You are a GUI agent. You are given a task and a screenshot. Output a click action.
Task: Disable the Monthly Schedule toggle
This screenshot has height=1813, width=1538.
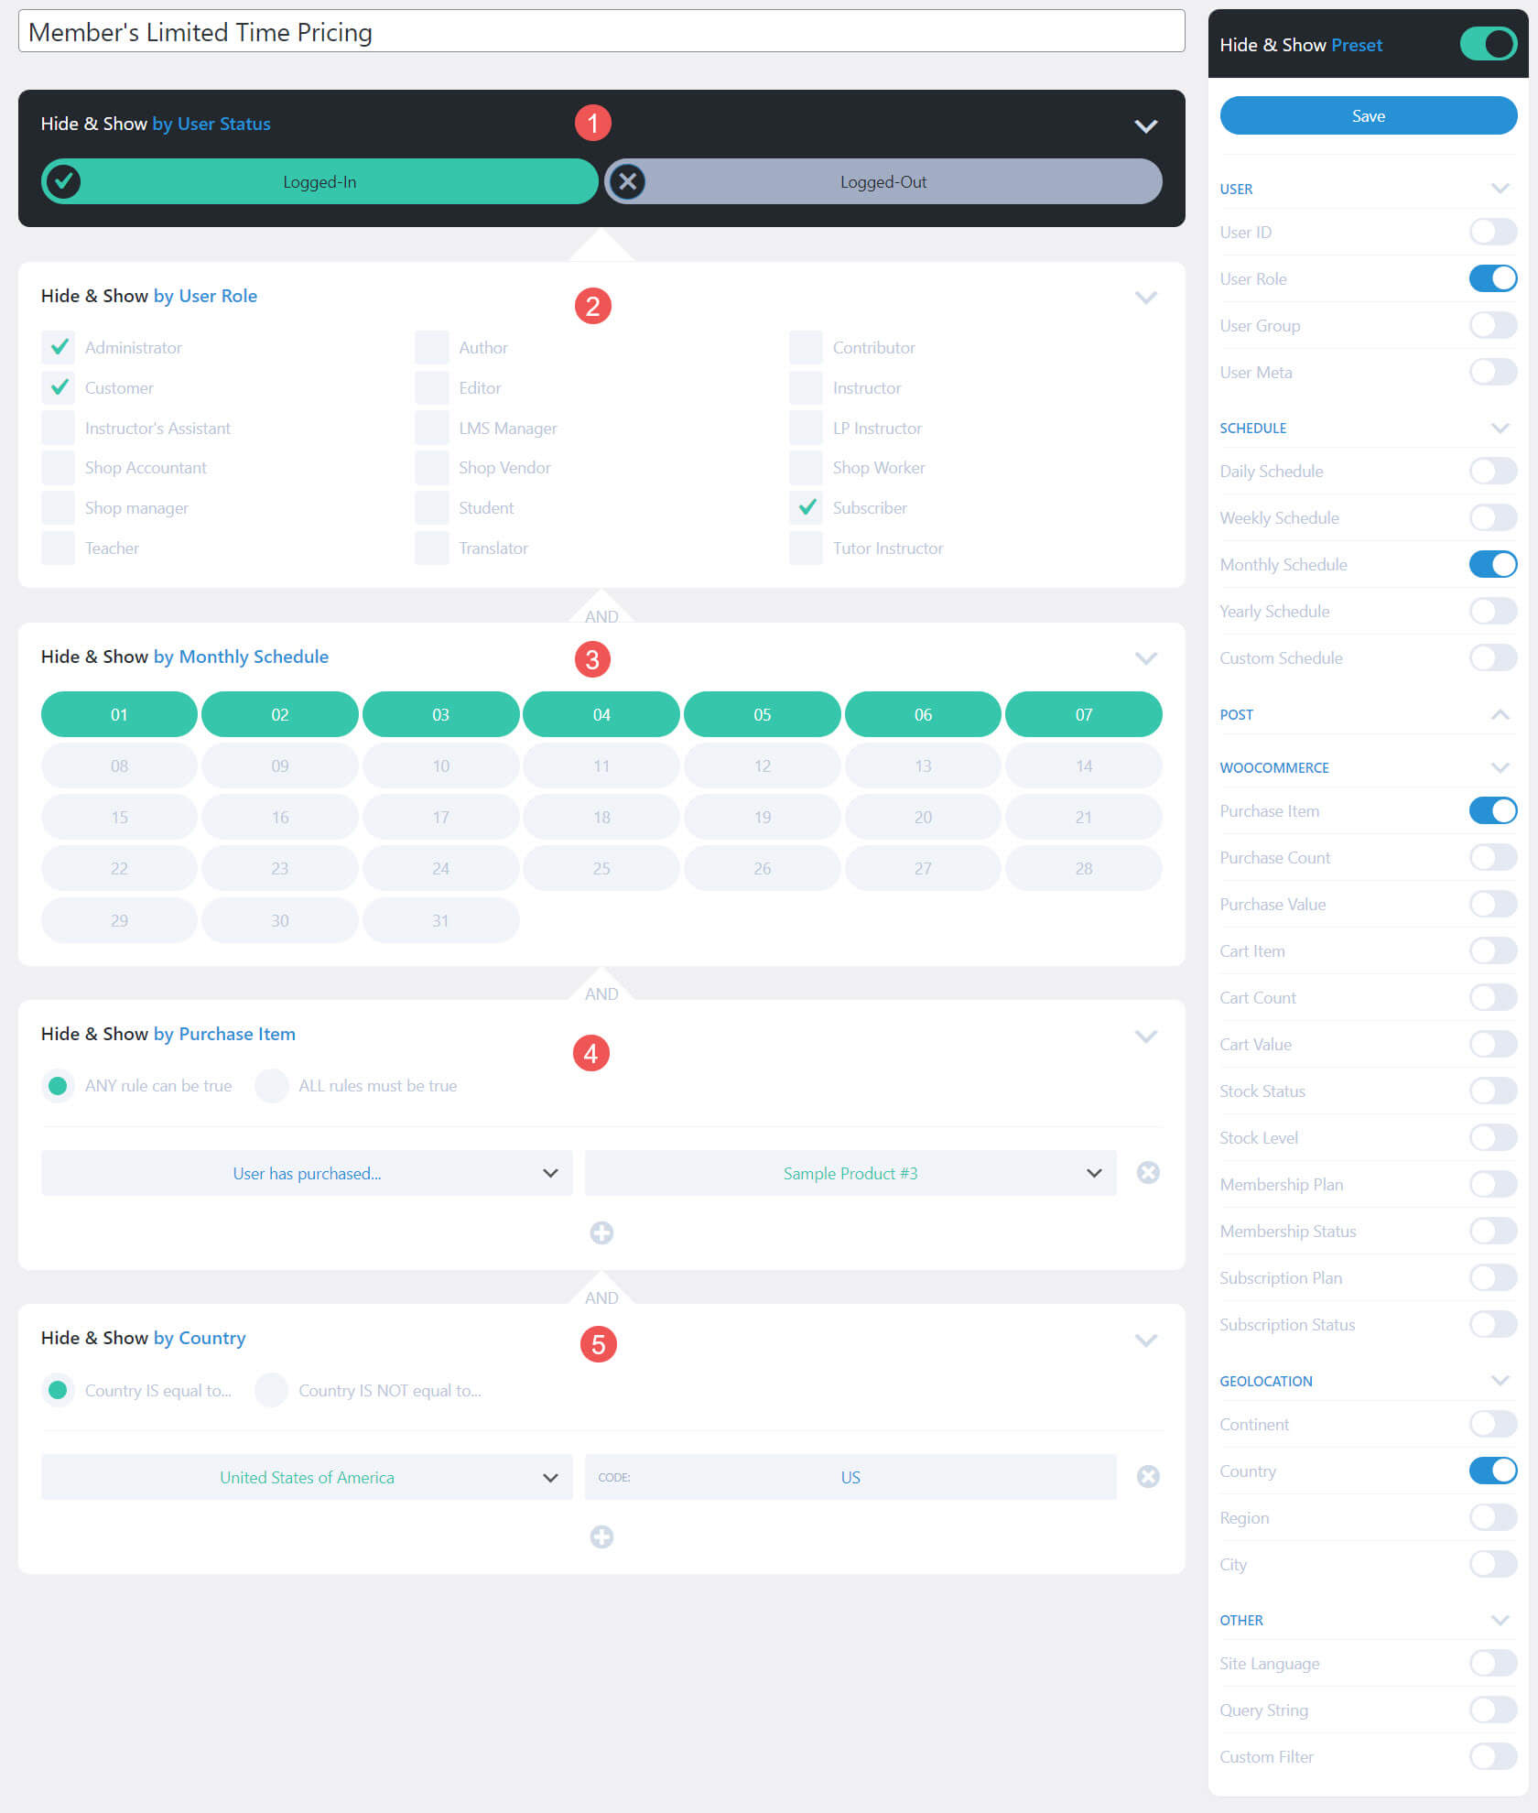tap(1492, 564)
